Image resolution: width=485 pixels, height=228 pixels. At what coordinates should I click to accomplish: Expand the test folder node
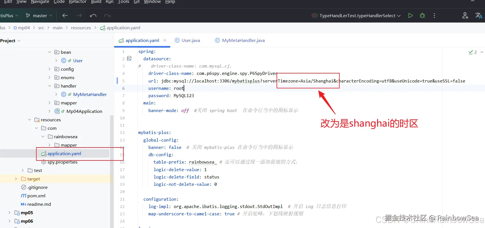click(23, 170)
